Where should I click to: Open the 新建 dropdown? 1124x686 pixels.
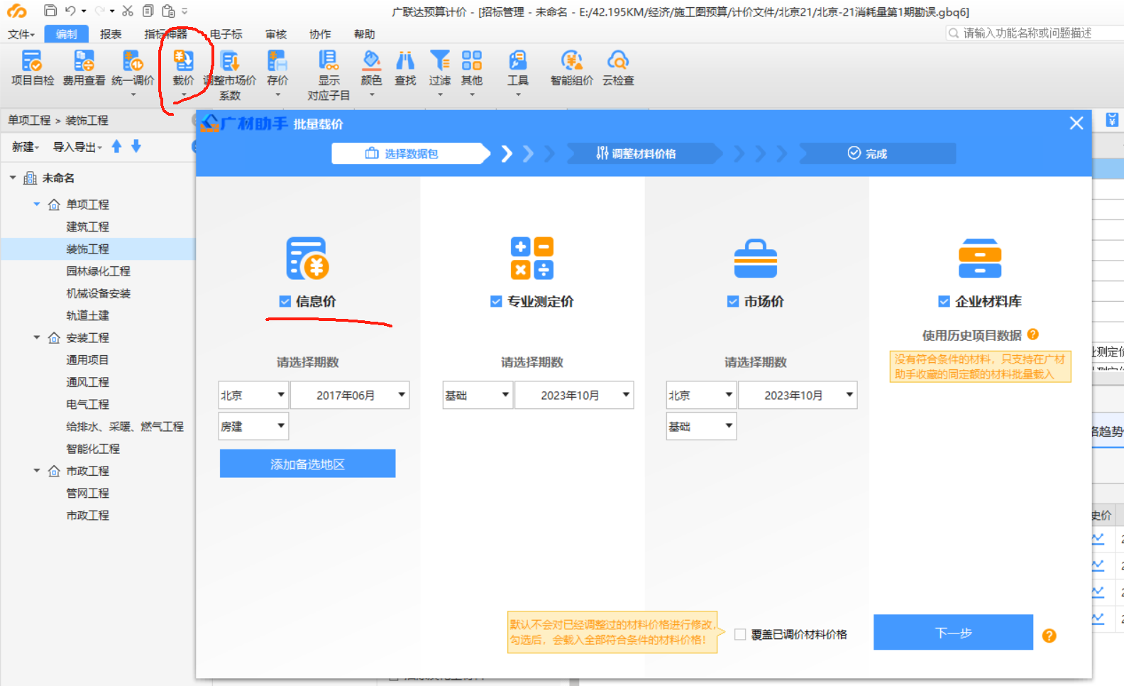click(x=25, y=147)
